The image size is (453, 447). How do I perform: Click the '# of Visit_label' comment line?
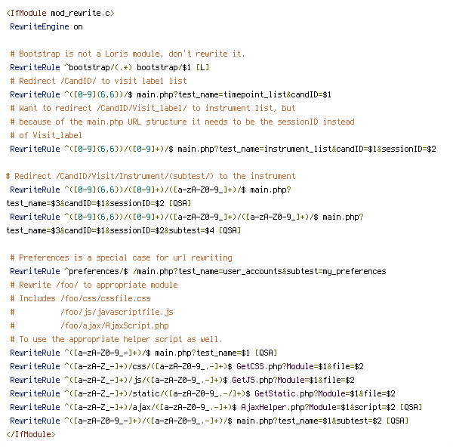(x=46, y=135)
